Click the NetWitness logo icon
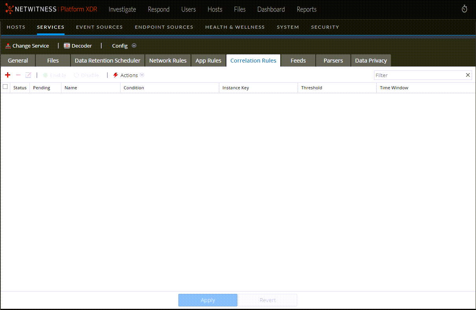476x310 pixels. point(9,9)
